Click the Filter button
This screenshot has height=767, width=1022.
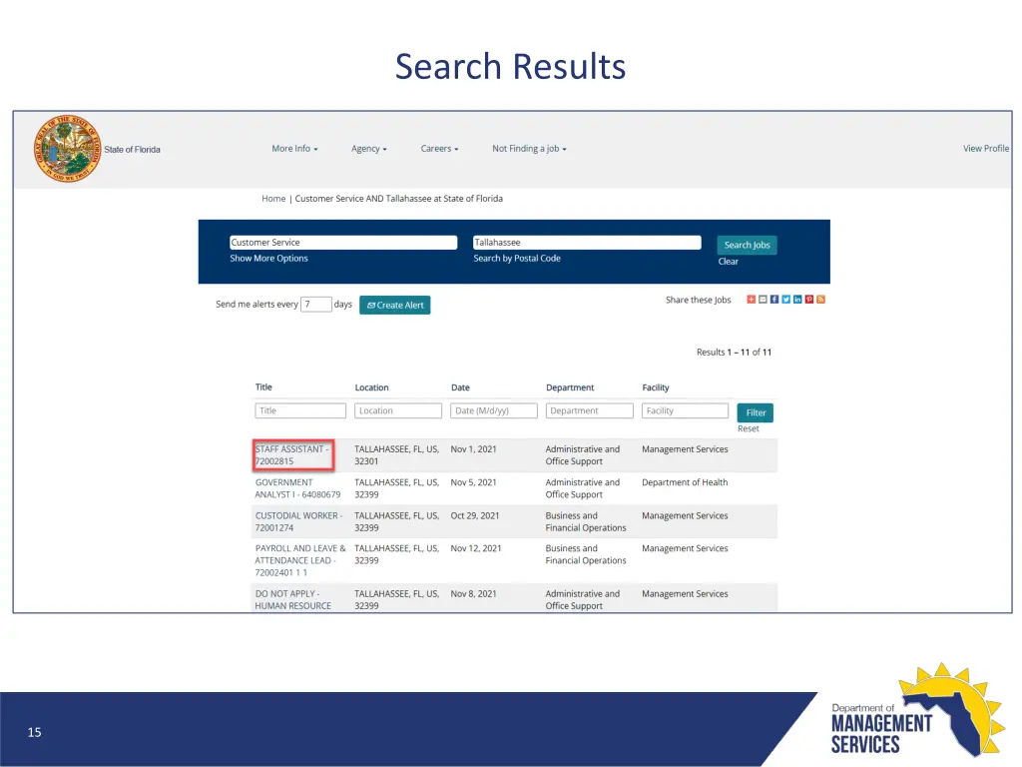point(756,412)
